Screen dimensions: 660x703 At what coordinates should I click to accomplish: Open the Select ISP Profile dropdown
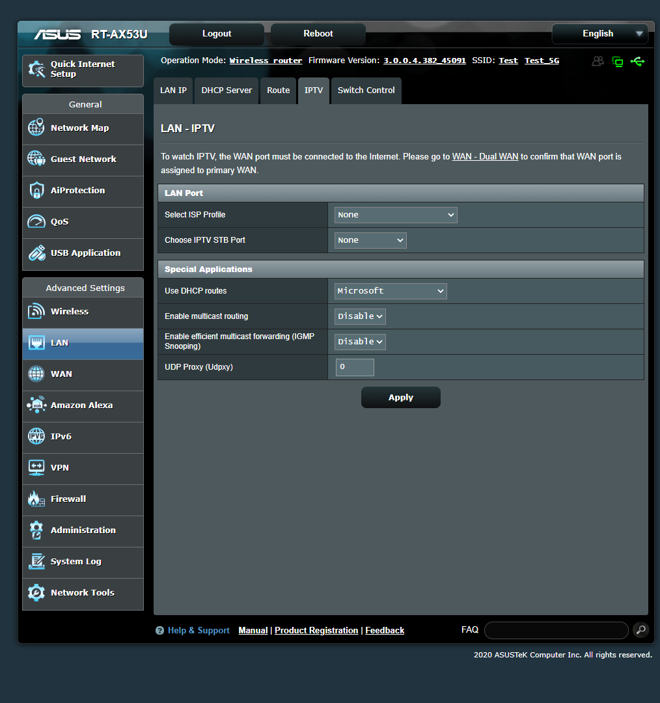point(395,215)
